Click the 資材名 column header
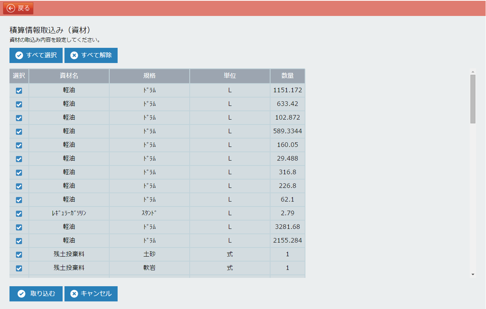Viewport: 486px width, 309px height. 69,76
